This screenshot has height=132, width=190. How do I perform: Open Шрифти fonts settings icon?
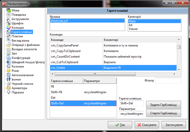pyautogui.click(x=9, y=23)
